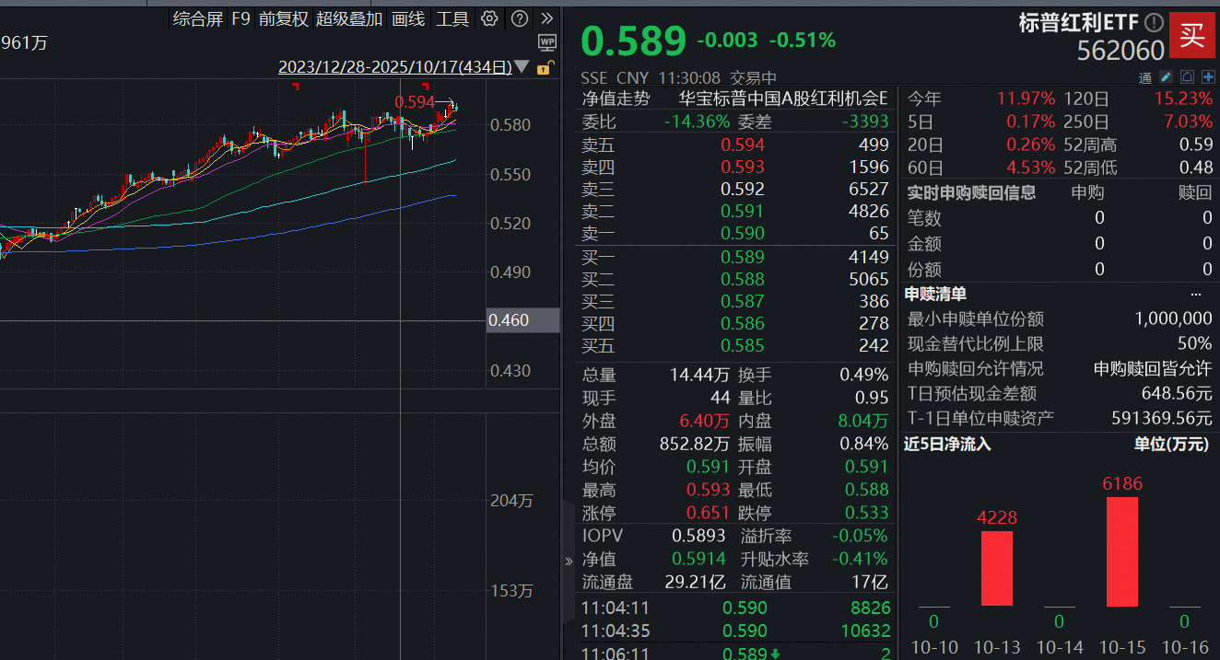Screen dimensions: 1220x660
Task: Expand more toolbar options double chevron
Action: 547,18
